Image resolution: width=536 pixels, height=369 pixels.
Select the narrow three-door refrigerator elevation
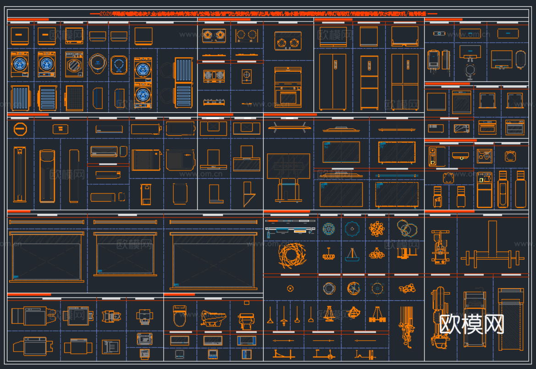click(370, 83)
